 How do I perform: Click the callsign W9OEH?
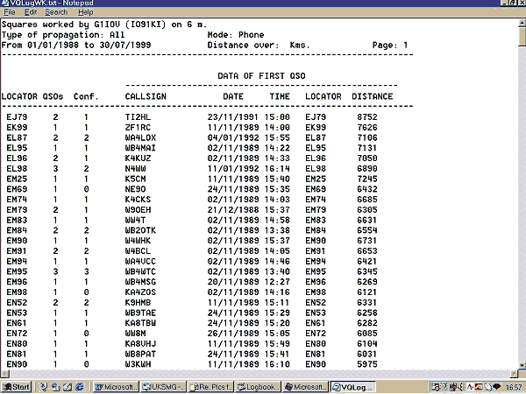[x=138, y=210]
